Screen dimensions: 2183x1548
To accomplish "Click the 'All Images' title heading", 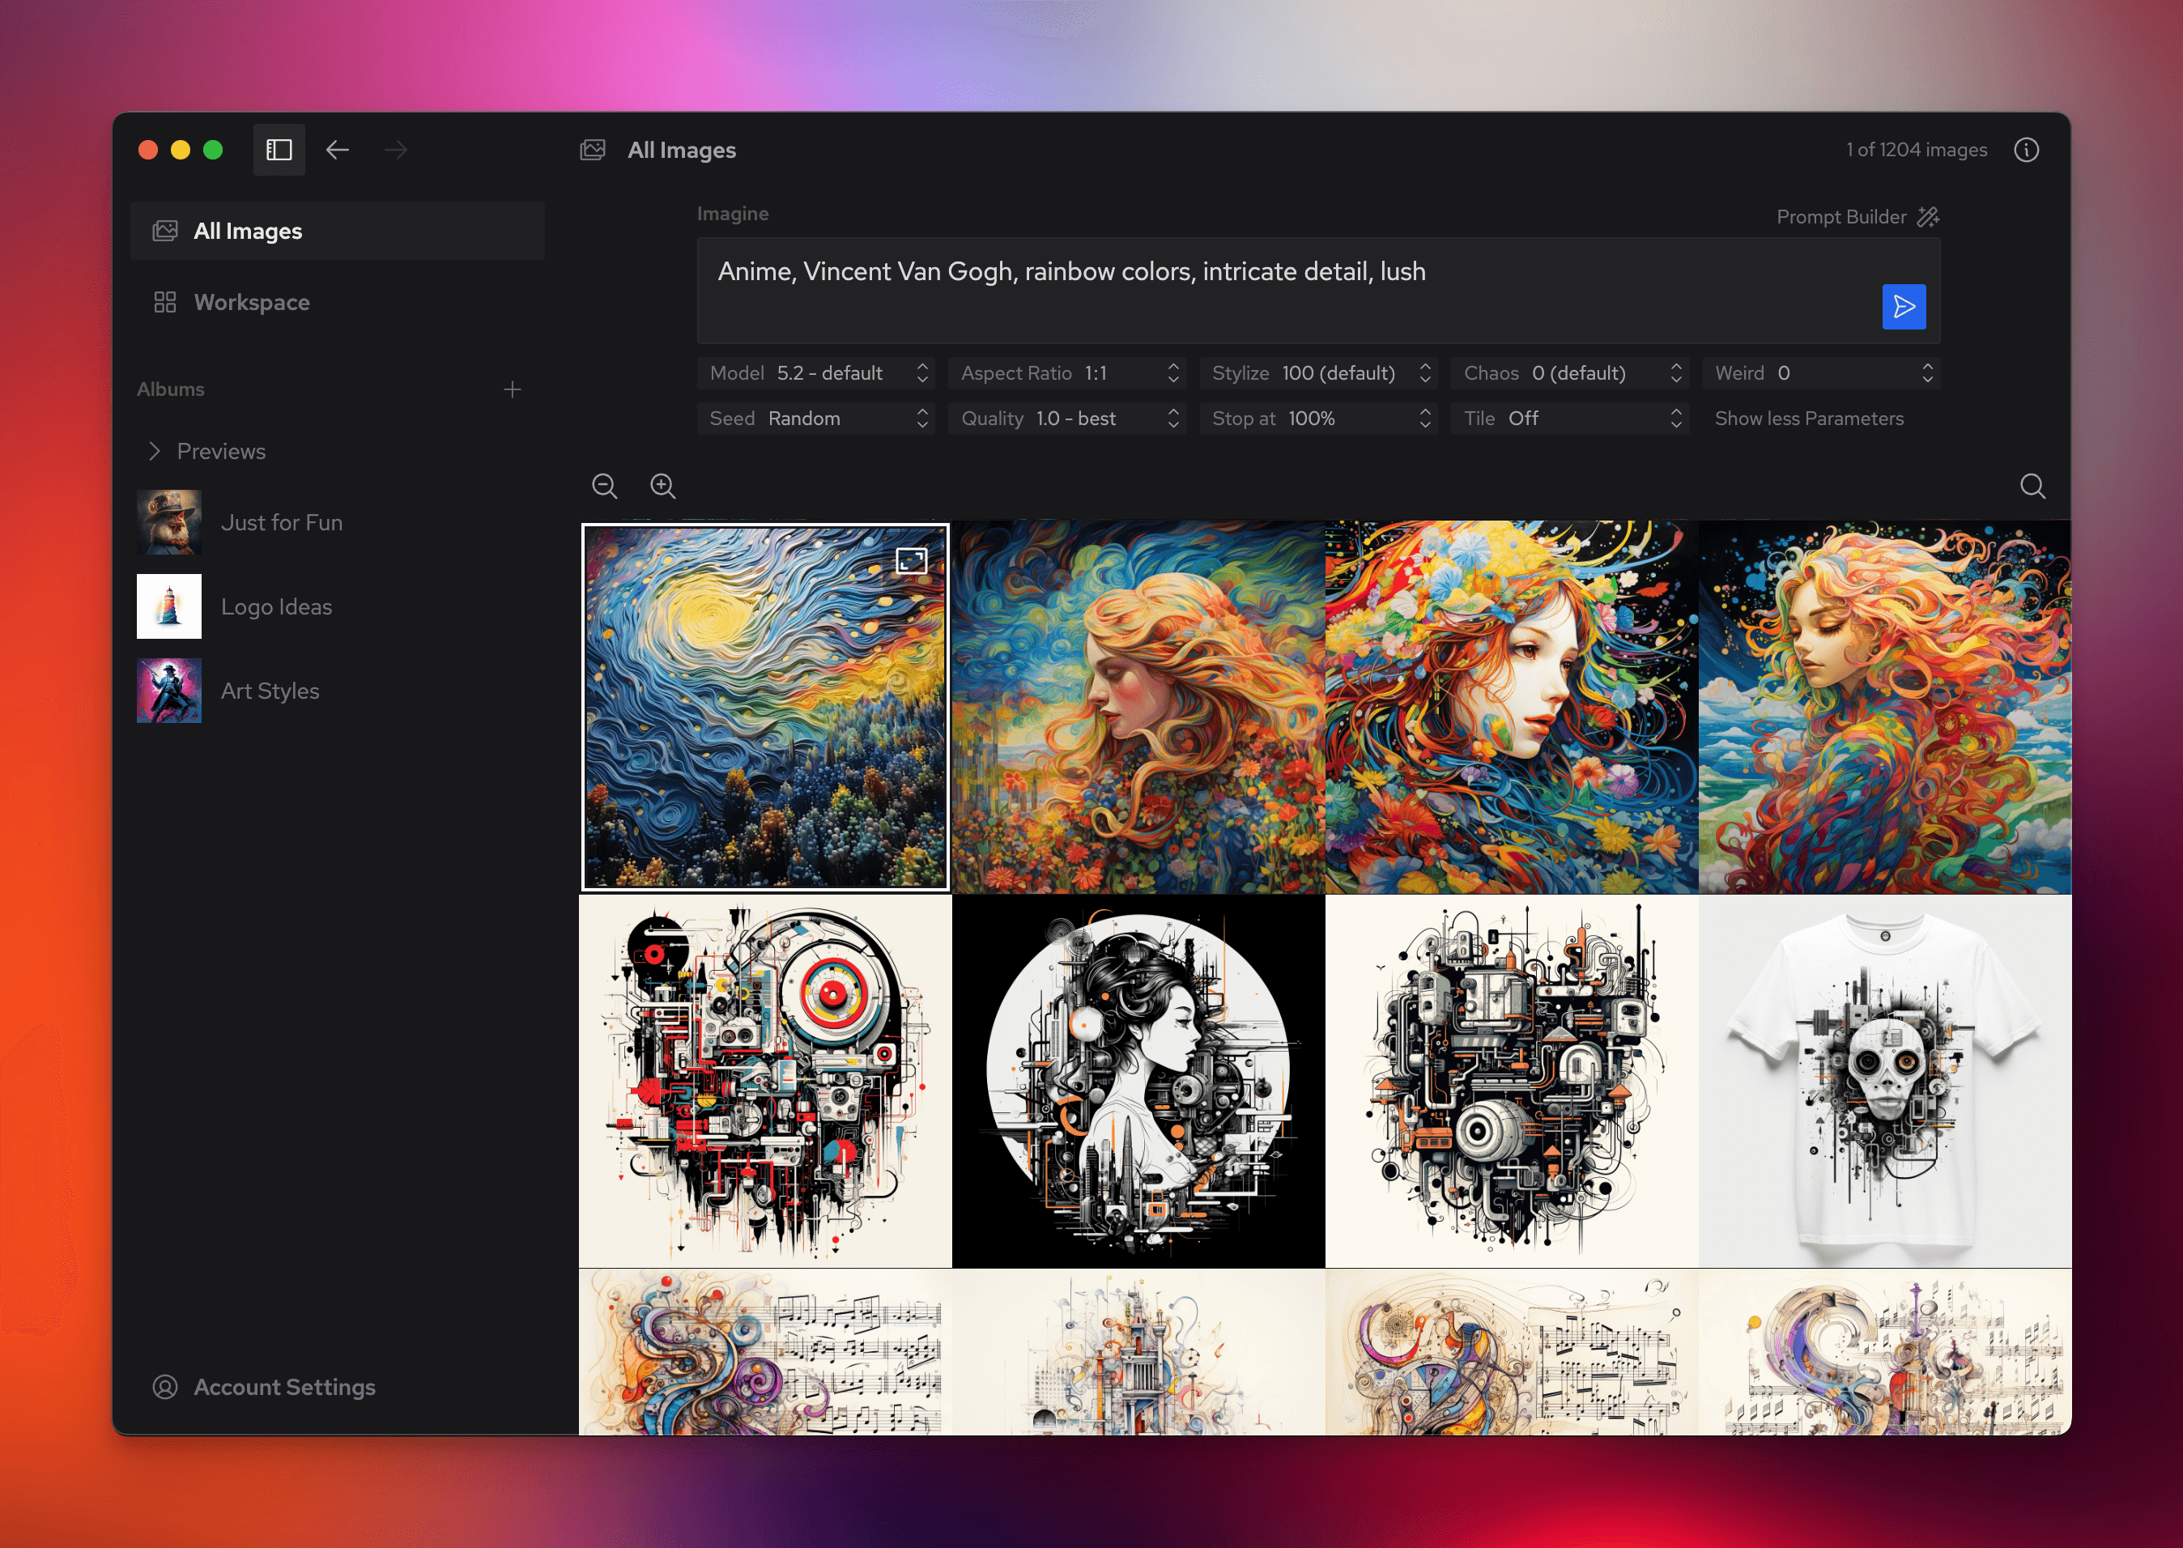I will point(682,150).
